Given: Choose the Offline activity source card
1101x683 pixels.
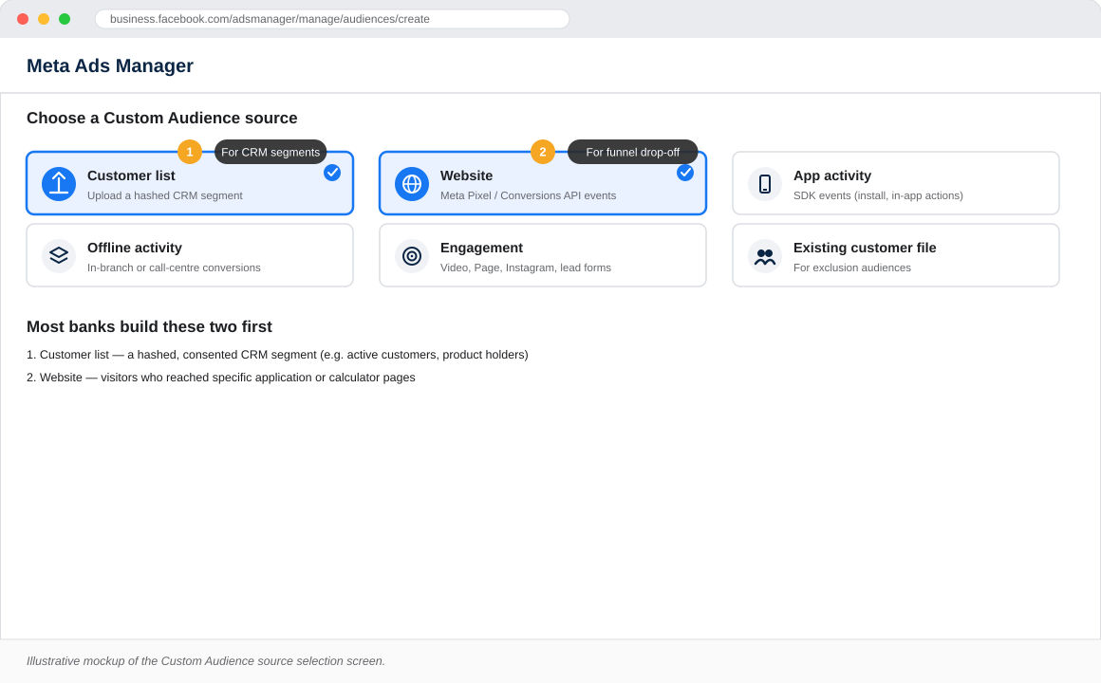Looking at the screenshot, I should coord(190,255).
